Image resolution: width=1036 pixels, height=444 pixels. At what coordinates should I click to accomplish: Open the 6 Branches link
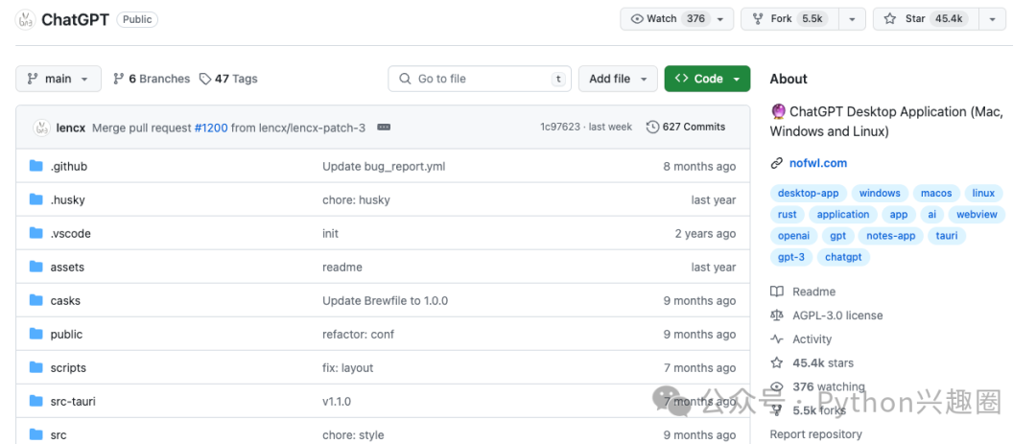(x=152, y=79)
